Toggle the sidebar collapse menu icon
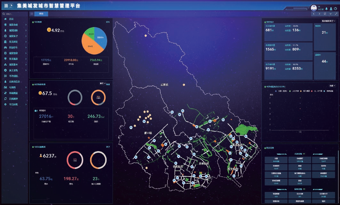The height and width of the screenshot is (205, 340). tap(31, 14)
